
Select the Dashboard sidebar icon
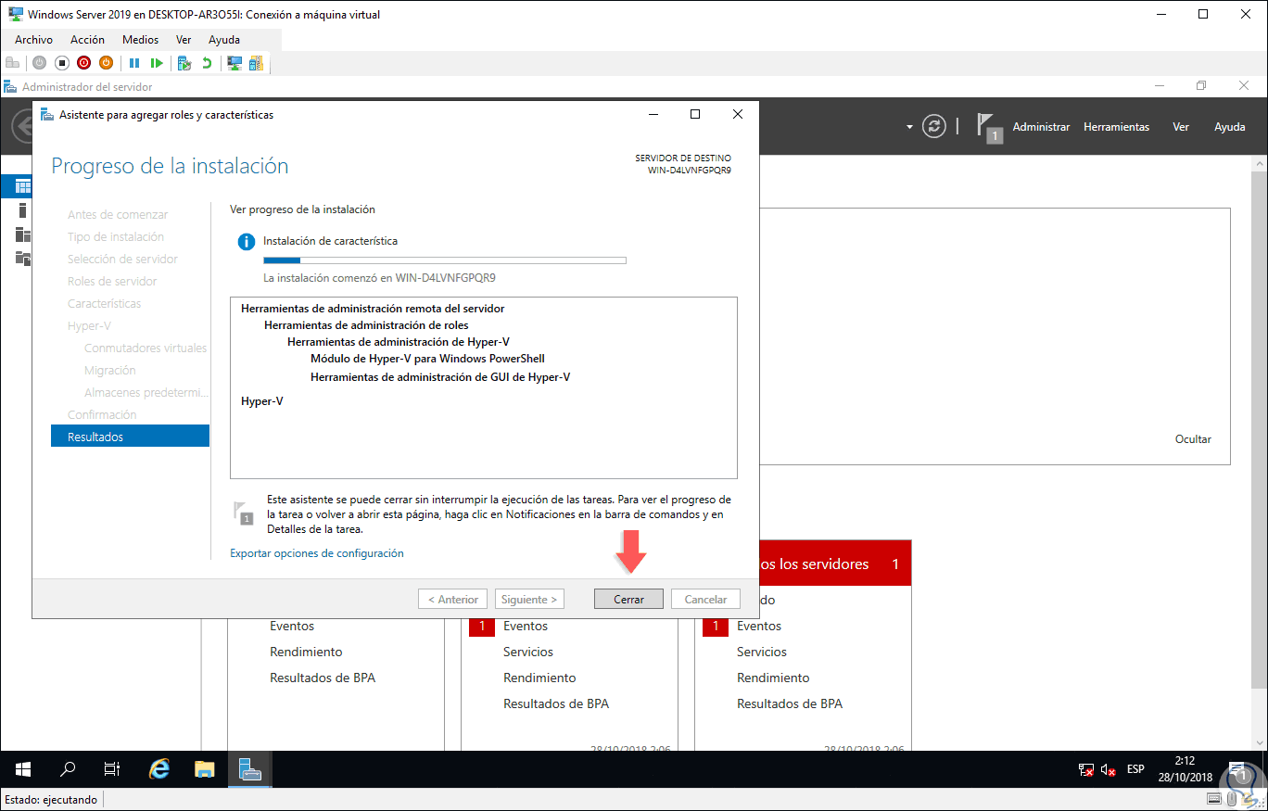pyautogui.click(x=23, y=186)
